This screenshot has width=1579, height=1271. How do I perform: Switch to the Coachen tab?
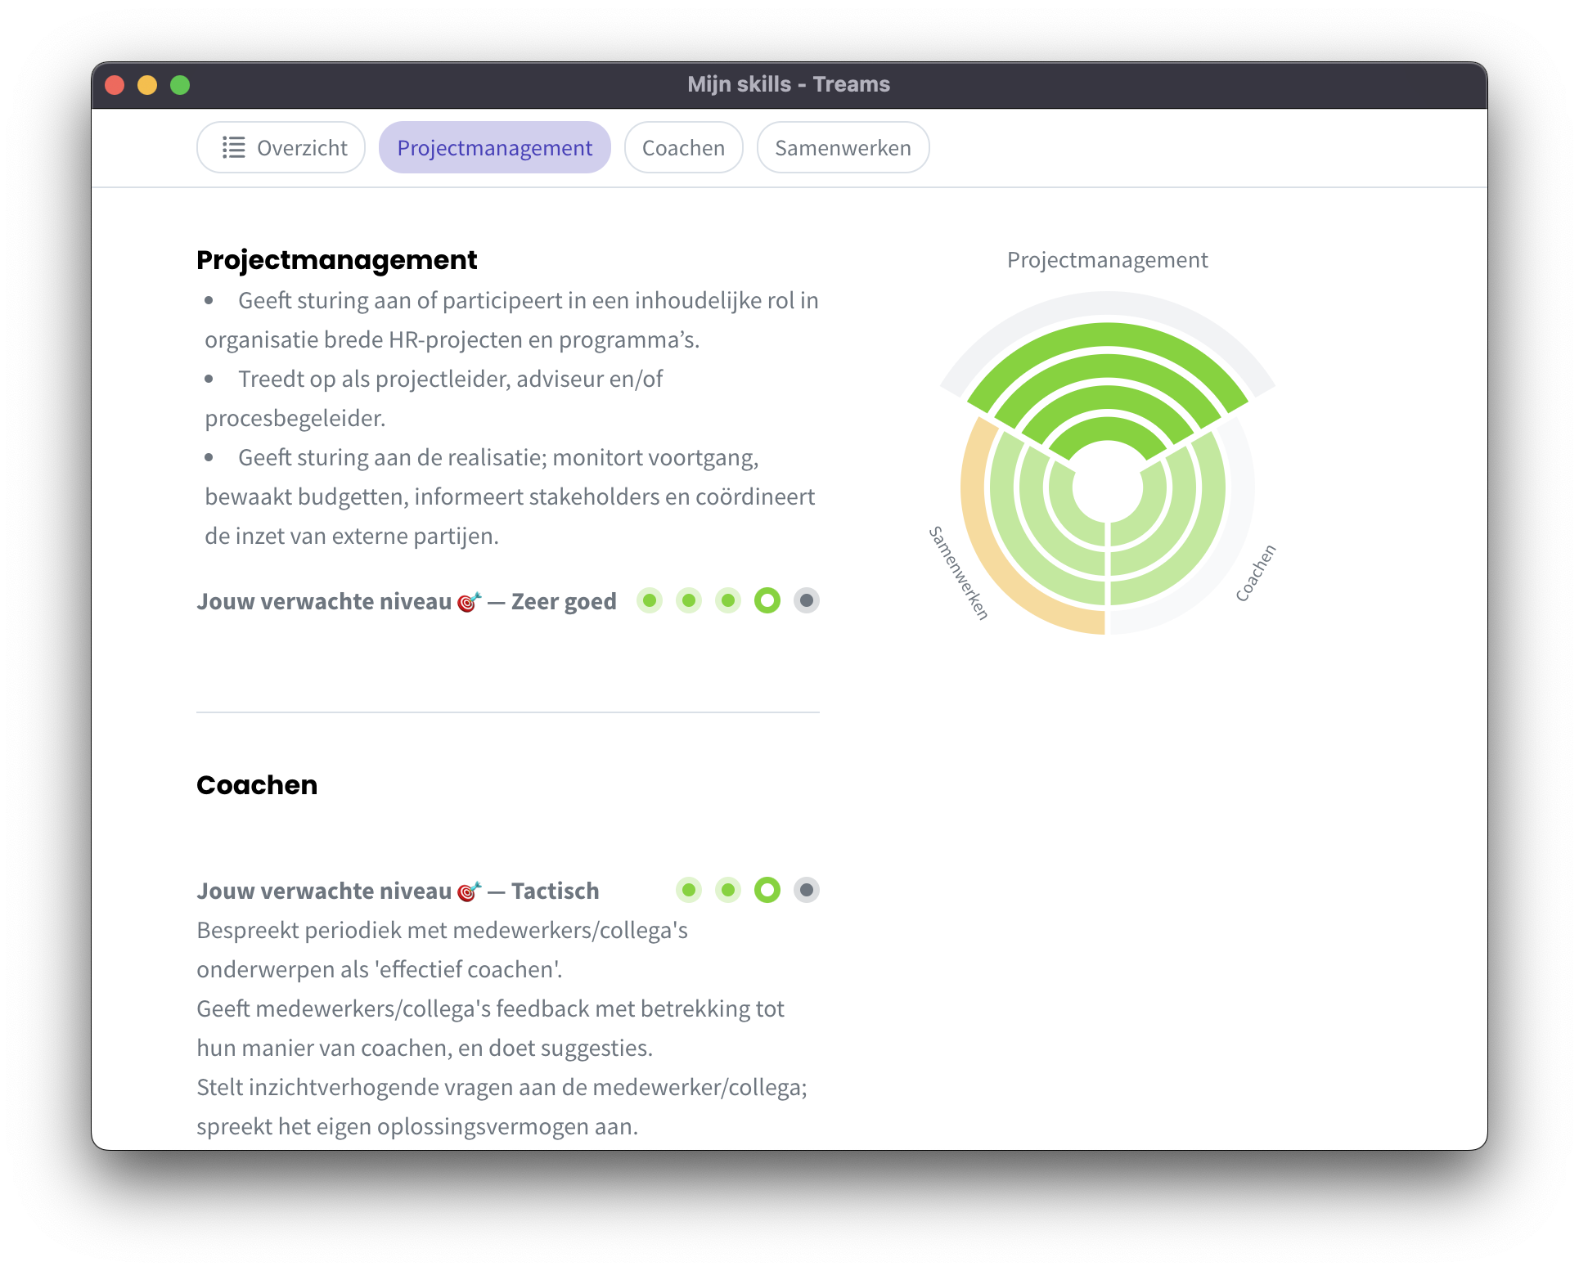[x=684, y=148]
